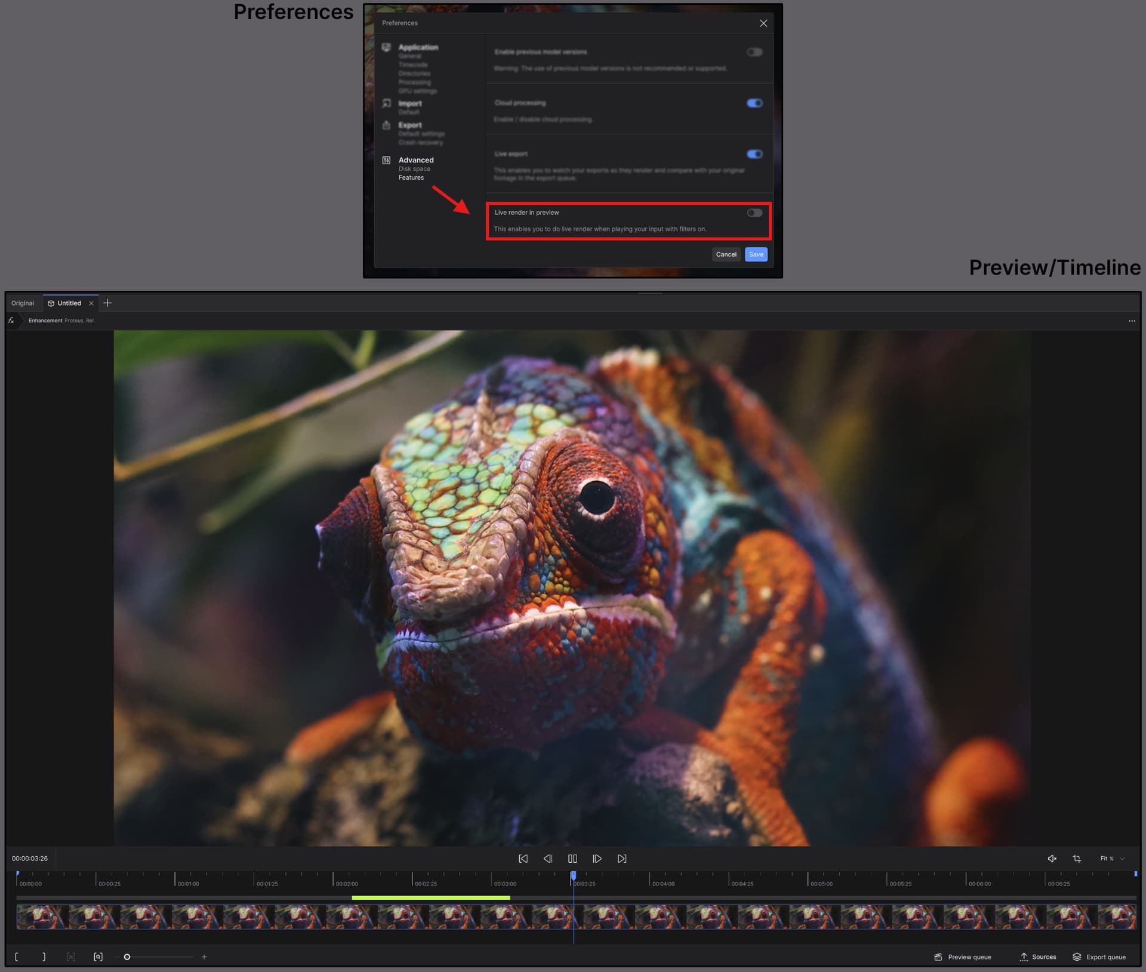Jump to the last frame

coord(622,859)
